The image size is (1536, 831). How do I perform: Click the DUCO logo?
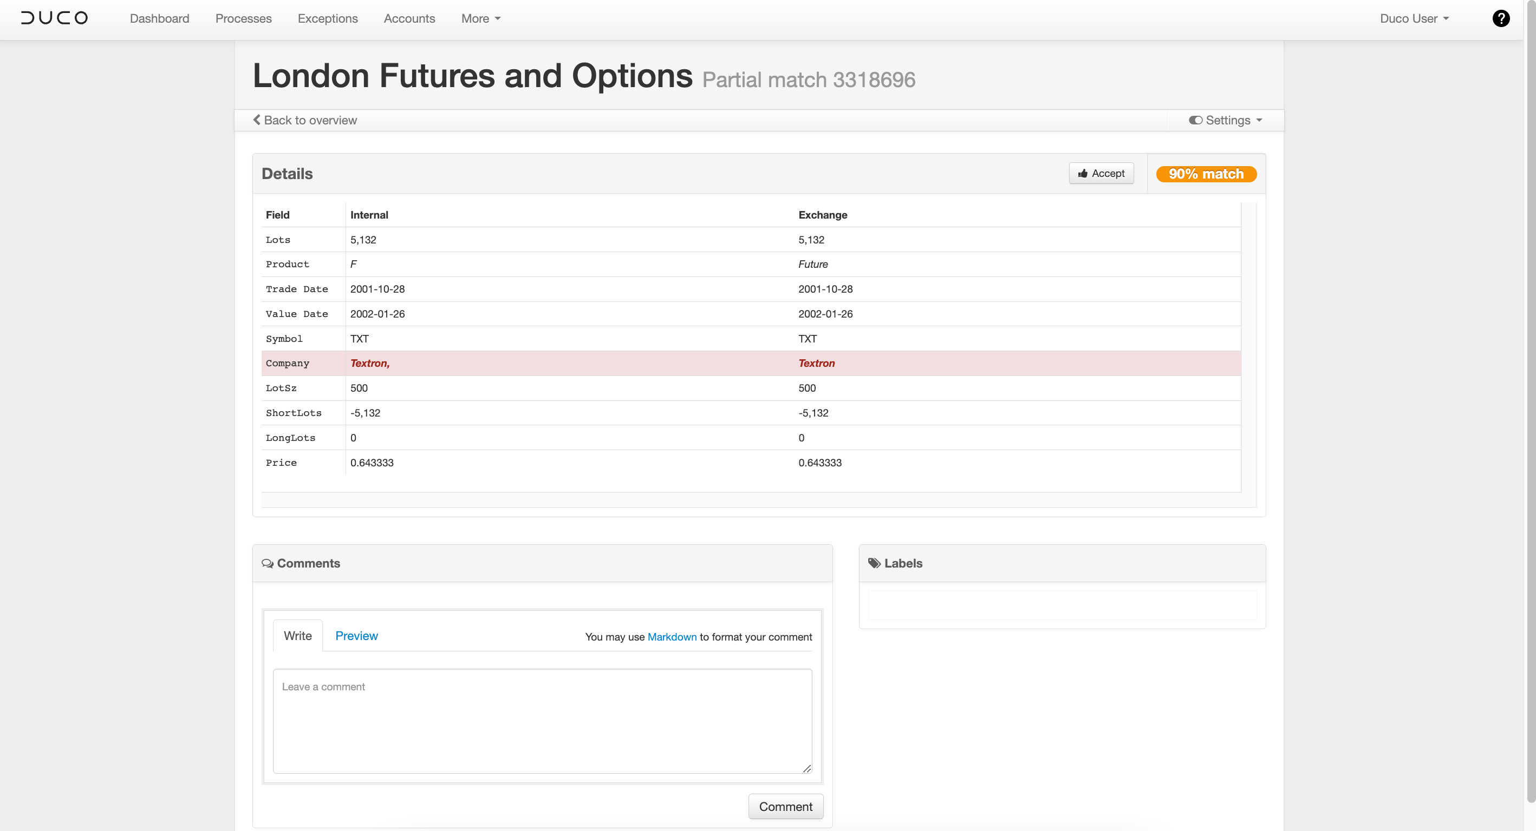[x=54, y=18]
